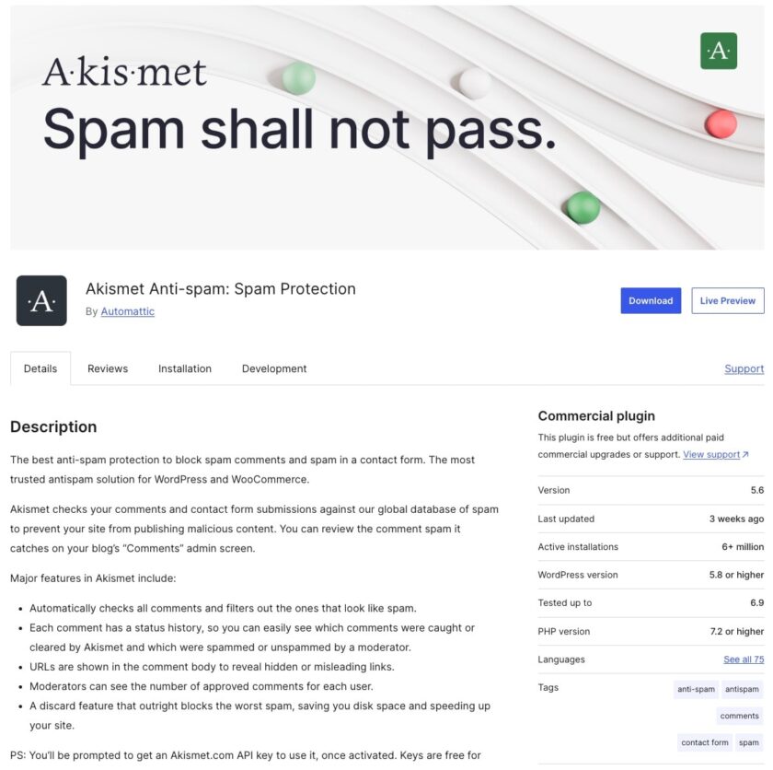Viewport: 773px width, 770px height.
Task: Click the dark Akismet "A" plugin icon
Action: click(40, 300)
